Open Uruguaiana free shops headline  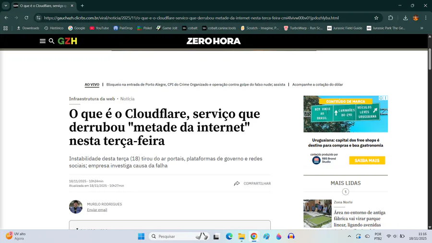(346, 143)
